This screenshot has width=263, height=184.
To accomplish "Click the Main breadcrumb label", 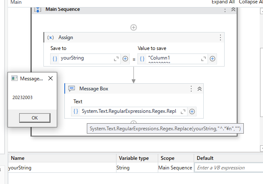I will [x=16, y=2].
